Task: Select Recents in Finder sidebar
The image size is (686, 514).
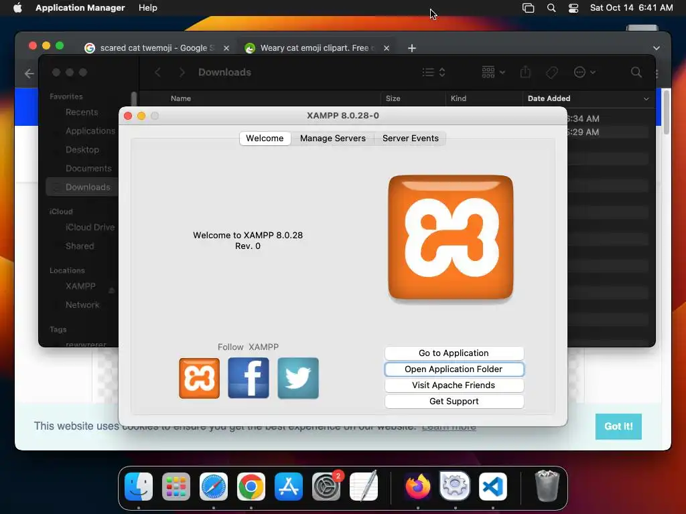Action: click(x=81, y=112)
